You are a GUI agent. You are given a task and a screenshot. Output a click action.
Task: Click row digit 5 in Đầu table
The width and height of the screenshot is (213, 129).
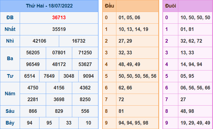(x=106, y=76)
